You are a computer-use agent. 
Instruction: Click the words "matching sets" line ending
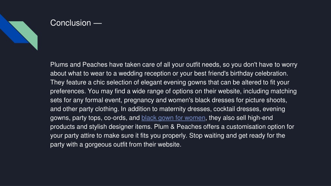pos(283,91)
